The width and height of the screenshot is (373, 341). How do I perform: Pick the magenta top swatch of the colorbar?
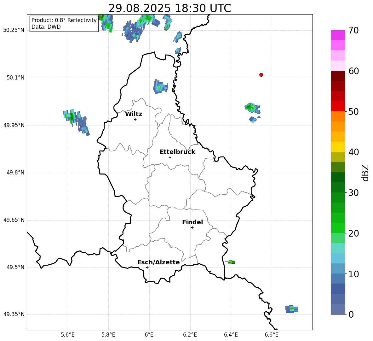point(338,35)
